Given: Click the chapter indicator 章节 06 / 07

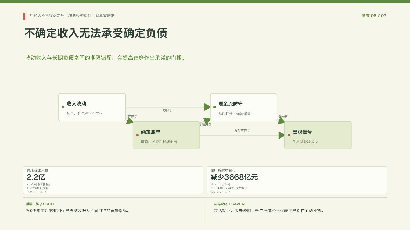Looking at the screenshot, I should point(374,16).
